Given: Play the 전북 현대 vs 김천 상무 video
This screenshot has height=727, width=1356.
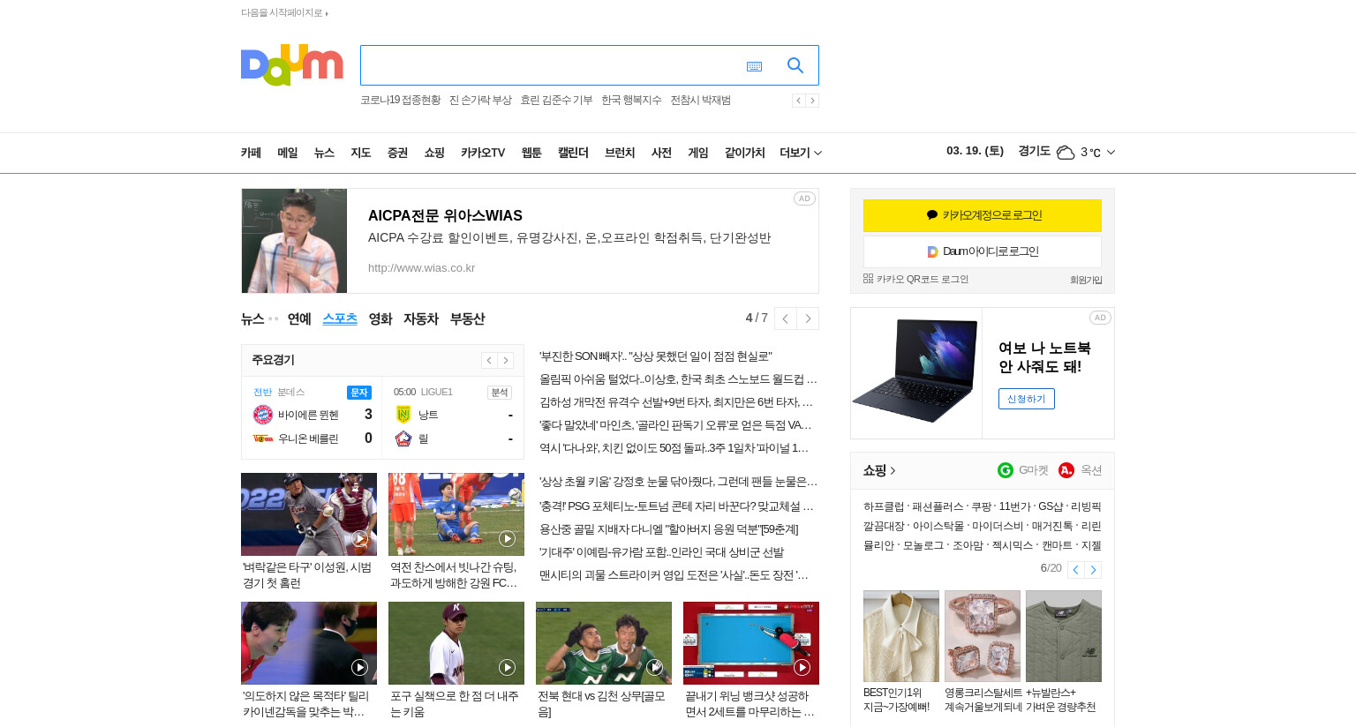Looking at the screenshot, I should 654,667.
